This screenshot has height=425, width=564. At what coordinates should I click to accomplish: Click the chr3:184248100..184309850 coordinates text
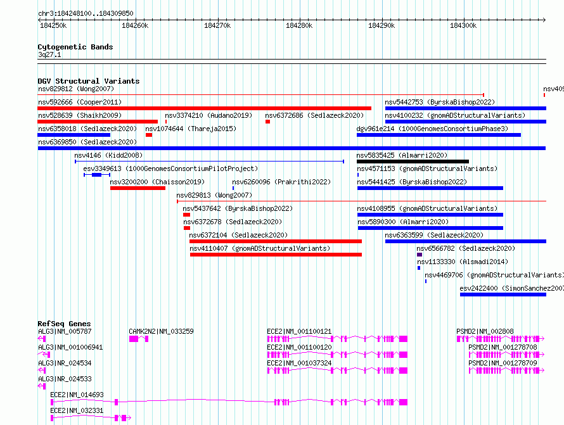tap(86, 13)
